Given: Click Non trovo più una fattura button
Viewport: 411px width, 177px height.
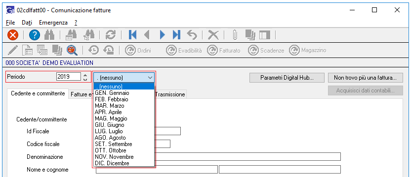Looking at the screenshot, I should point(365,78).
